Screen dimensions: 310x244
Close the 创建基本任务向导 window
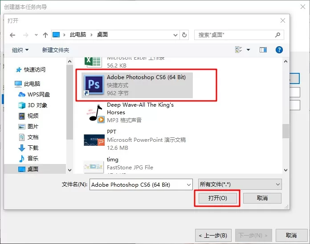(x=303, y=7)
